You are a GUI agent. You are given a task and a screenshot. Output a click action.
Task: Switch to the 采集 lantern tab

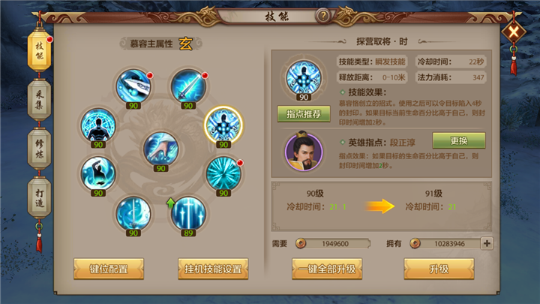pyautogui.click(x=39, y=100)
